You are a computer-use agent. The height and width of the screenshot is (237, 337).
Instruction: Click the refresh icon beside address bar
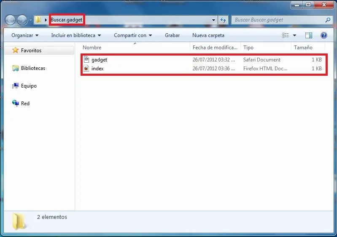[x=223, y=20]
